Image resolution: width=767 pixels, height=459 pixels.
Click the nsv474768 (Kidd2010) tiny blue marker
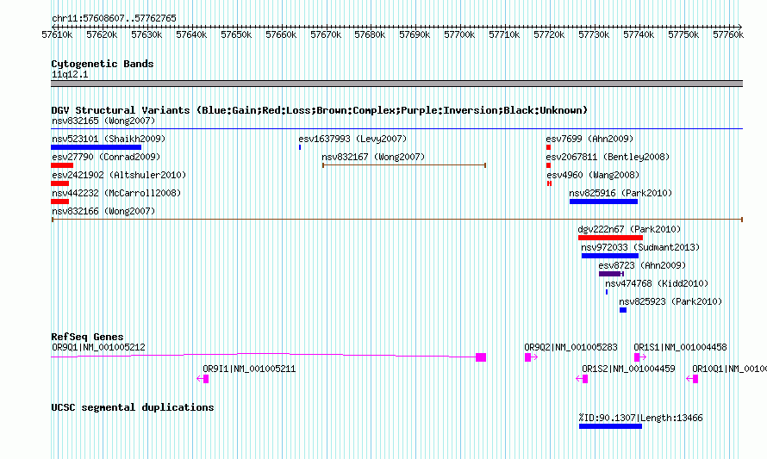coord(607,292)
